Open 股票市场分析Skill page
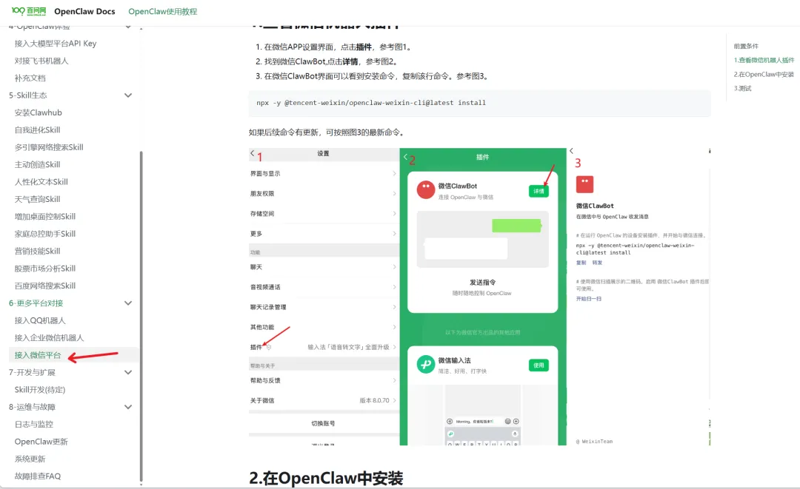Screen dimensions: 800x489 pyautogui.click(x=45, y=269)
